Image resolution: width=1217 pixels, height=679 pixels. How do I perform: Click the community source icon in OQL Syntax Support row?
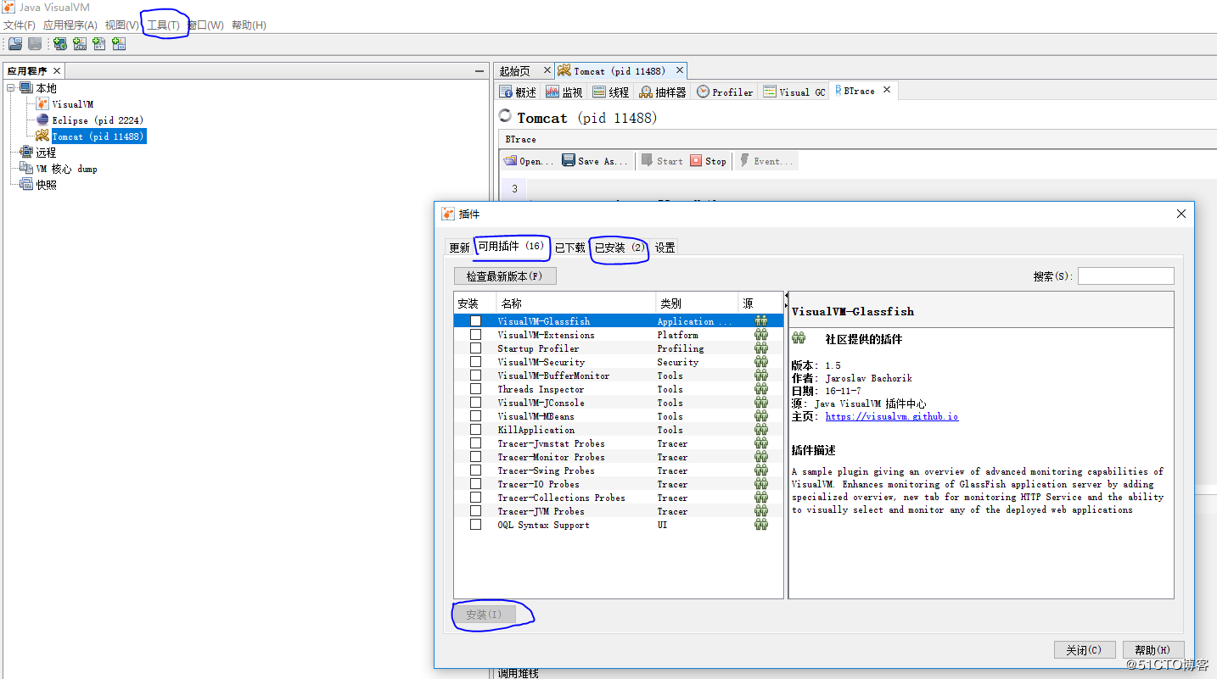(x=761, y=525)
